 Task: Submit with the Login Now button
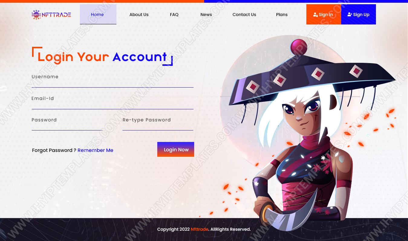tap(176, 149)
